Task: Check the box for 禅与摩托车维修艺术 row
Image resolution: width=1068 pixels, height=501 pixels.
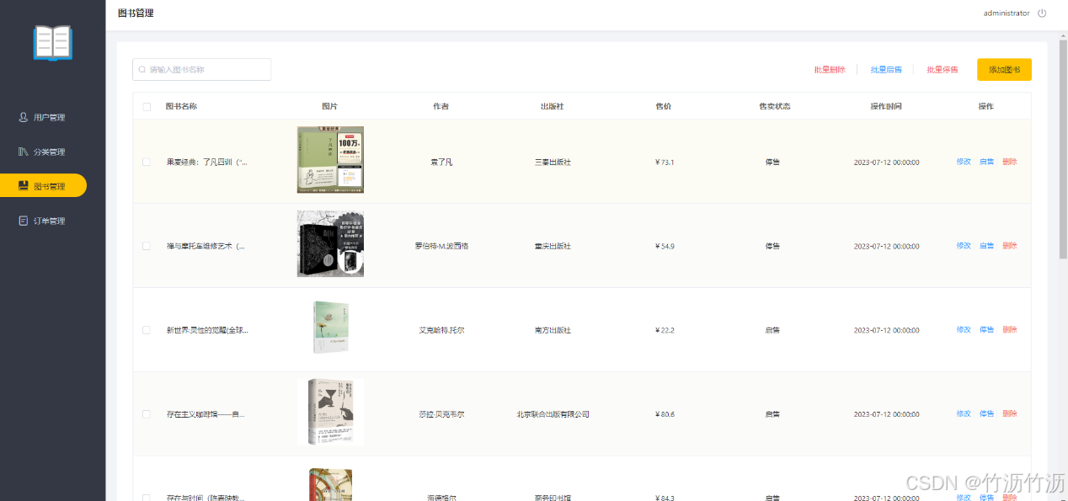Action: click(147, 246)
